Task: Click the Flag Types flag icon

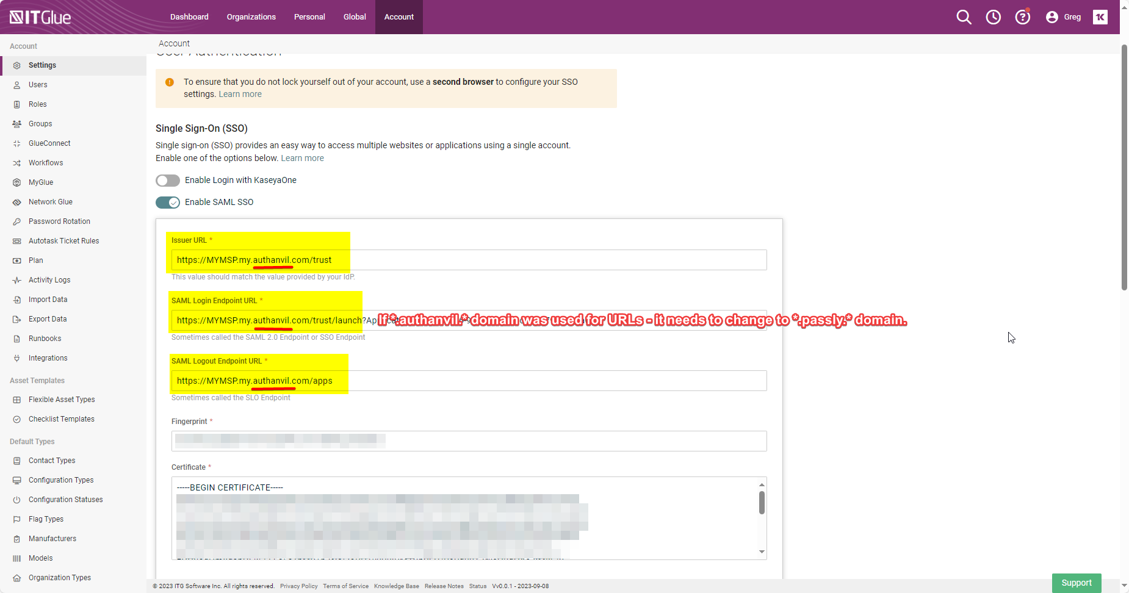Action: [17, 519]
